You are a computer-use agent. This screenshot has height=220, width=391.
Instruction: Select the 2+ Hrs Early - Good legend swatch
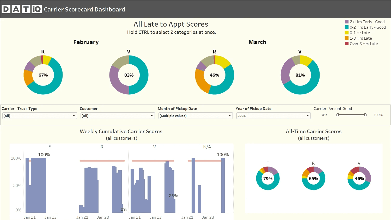click(x=347, y=22)
